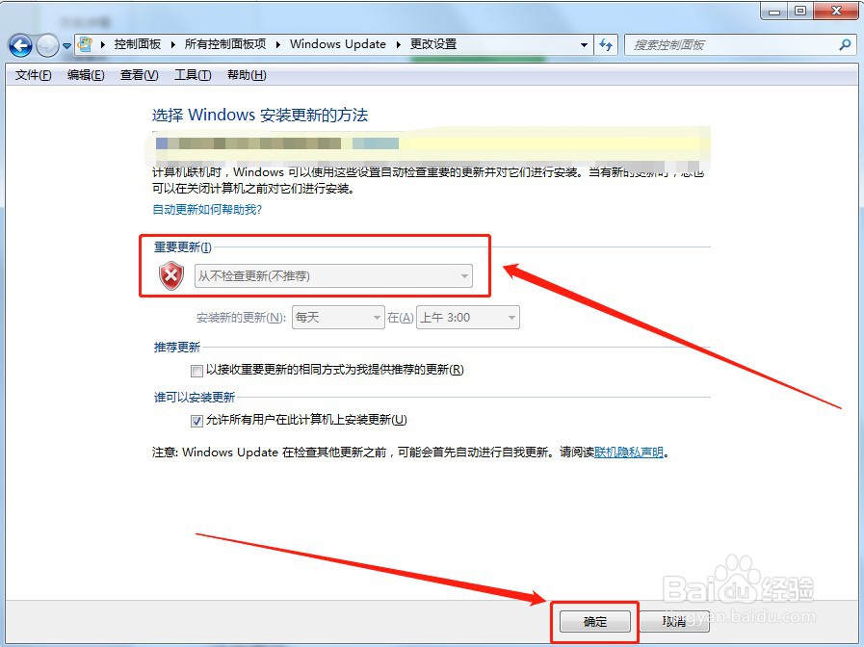Open the 每天 install frequency dropdown
The image size is (864, 647).
tap(338, 317)
